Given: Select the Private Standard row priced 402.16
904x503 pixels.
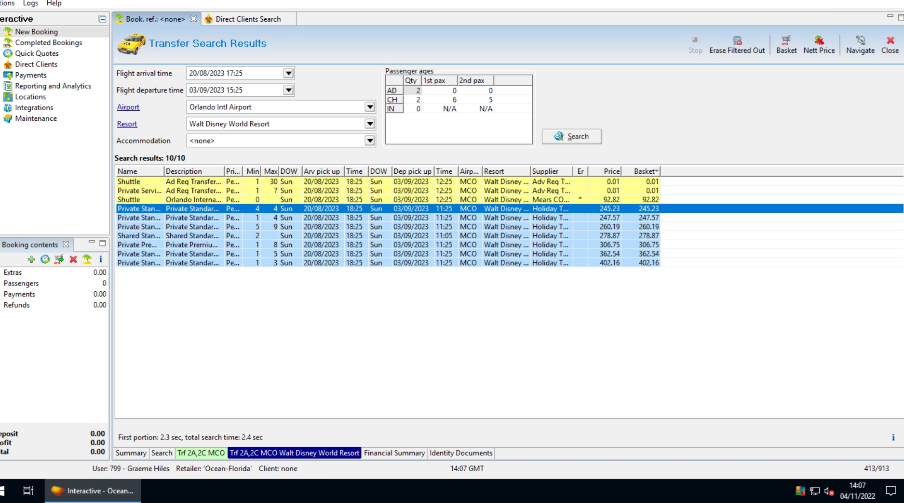Looking at the screenshot, I should pos(388,263).
